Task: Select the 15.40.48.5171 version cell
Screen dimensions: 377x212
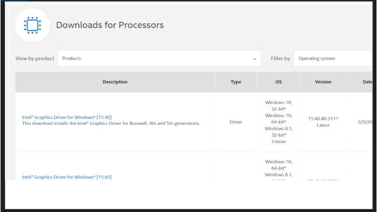Action: (x=323, y=118)
